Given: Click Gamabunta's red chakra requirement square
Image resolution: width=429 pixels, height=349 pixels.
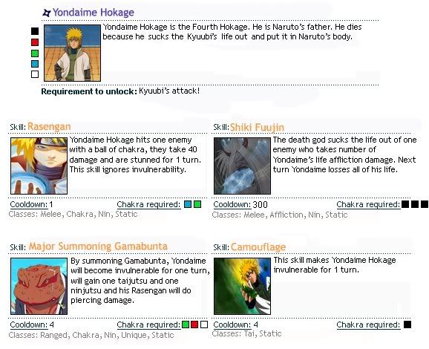Looking at the screenshot, I should click(194, 324).
